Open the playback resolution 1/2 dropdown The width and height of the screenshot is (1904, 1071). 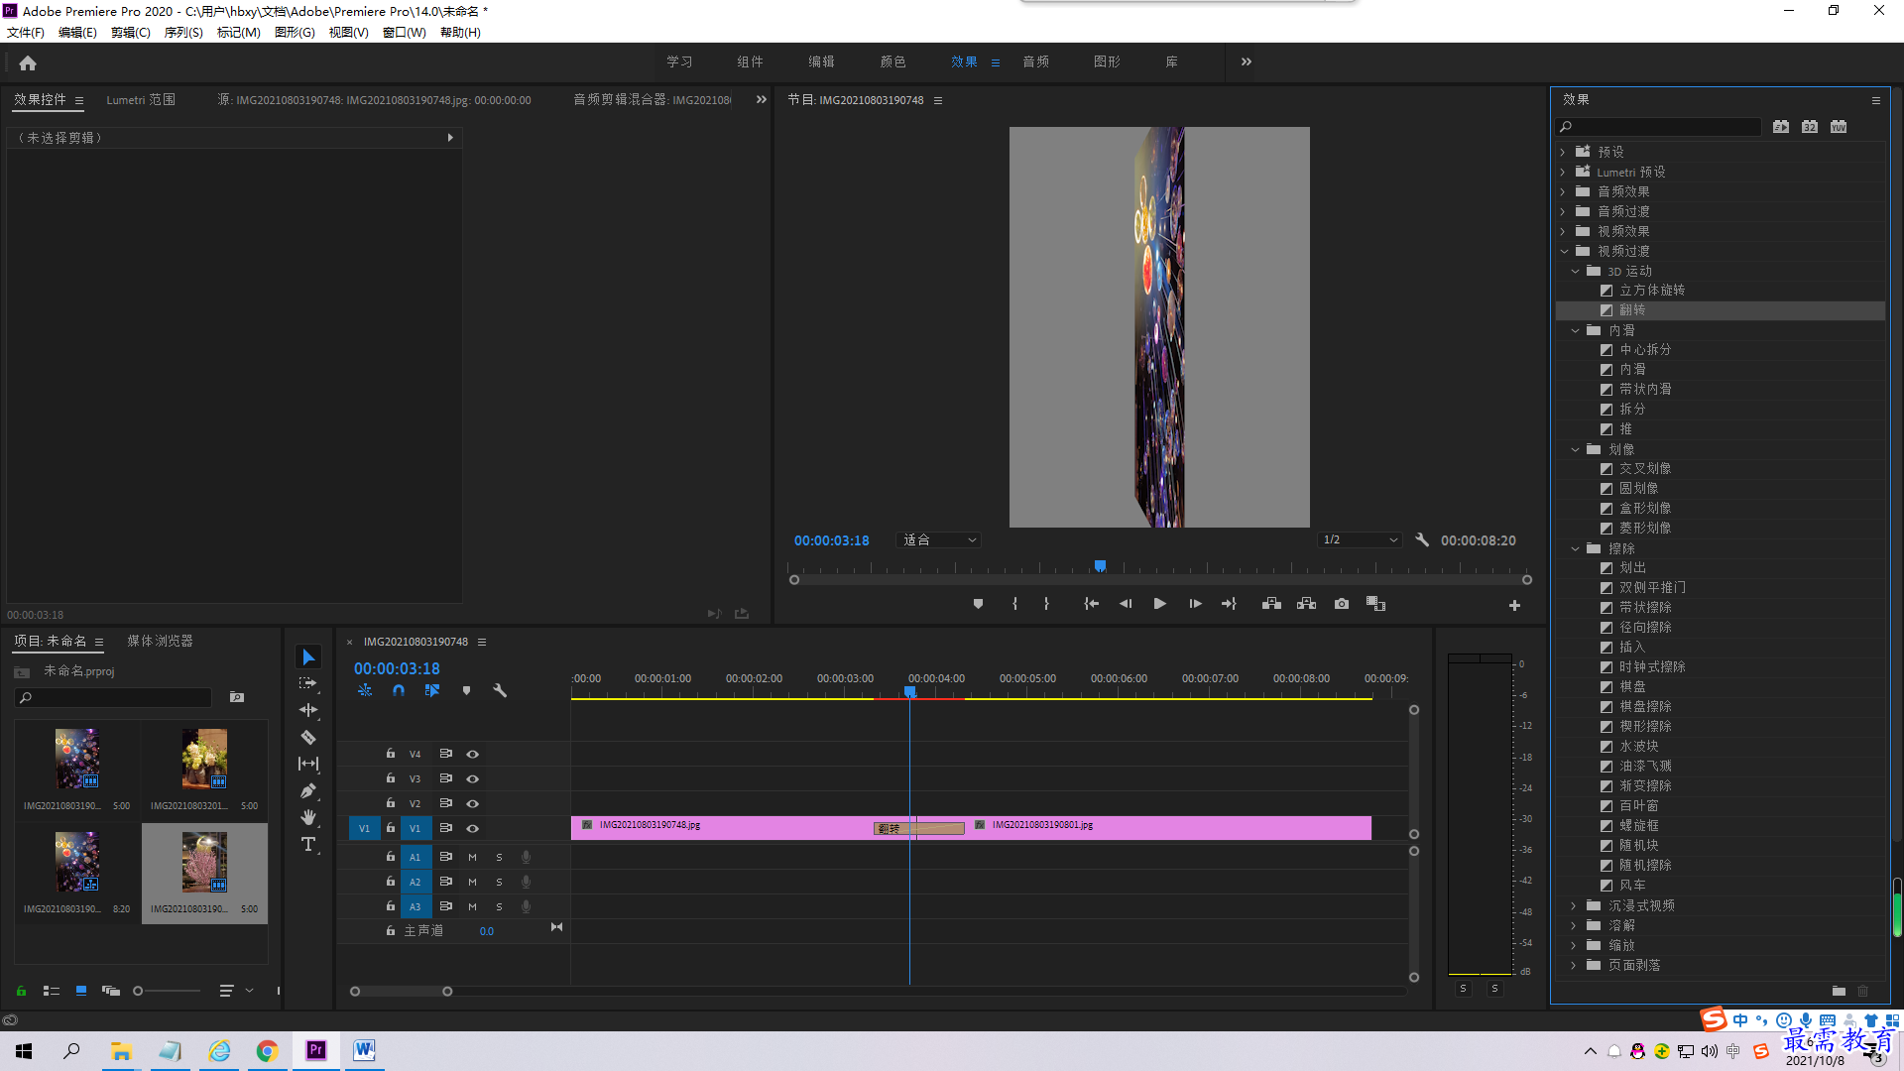point(1360,540)
